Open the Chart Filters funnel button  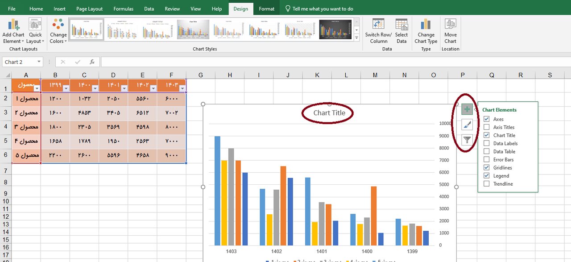(467, 140)
